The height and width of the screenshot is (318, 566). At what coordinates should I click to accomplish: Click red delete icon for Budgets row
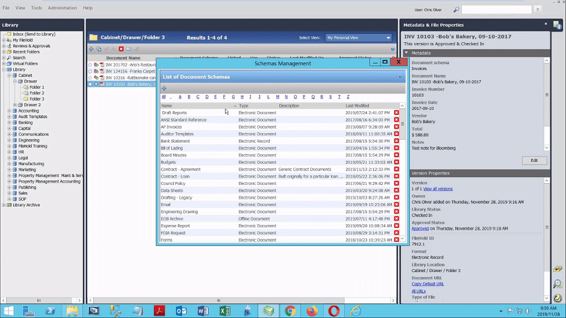pyautogui.click(x=397, y=162)
